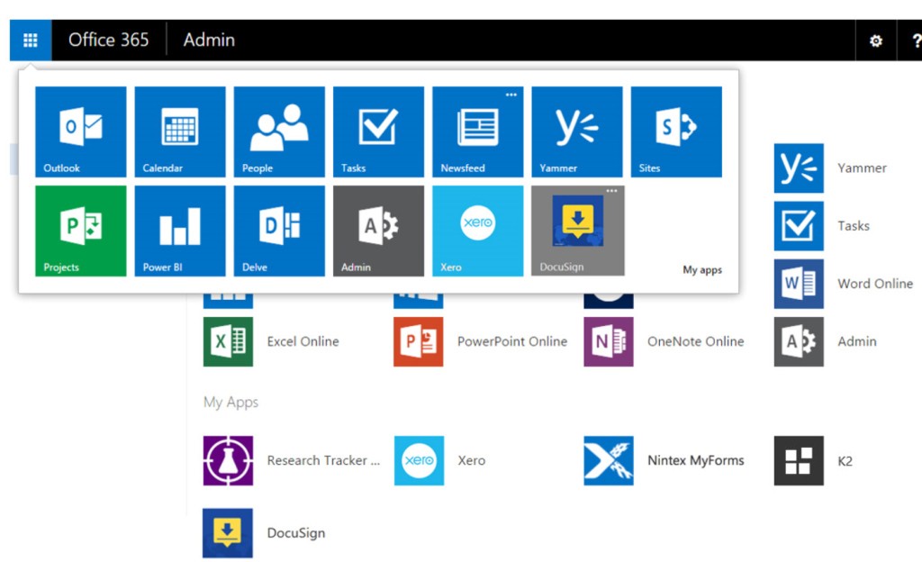Viewport: 922px width, 562px height.
Task: Click the Sites SharePoint tile
Action: pos(675,131)
